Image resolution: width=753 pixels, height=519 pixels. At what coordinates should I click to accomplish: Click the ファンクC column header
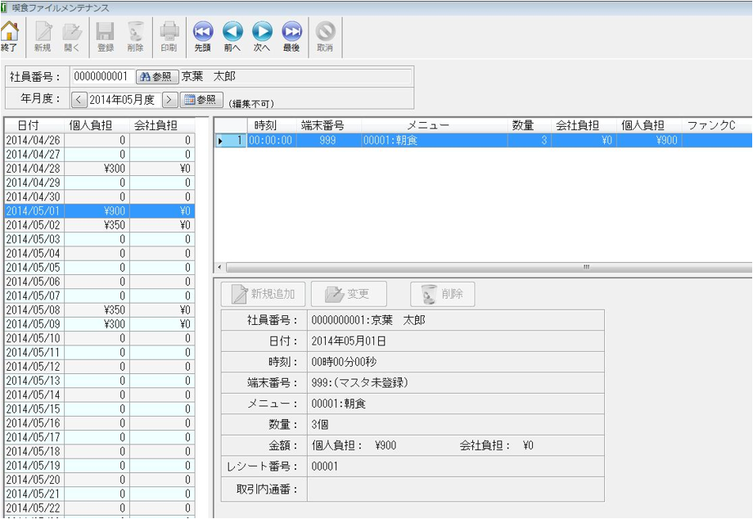click(716, 125)
